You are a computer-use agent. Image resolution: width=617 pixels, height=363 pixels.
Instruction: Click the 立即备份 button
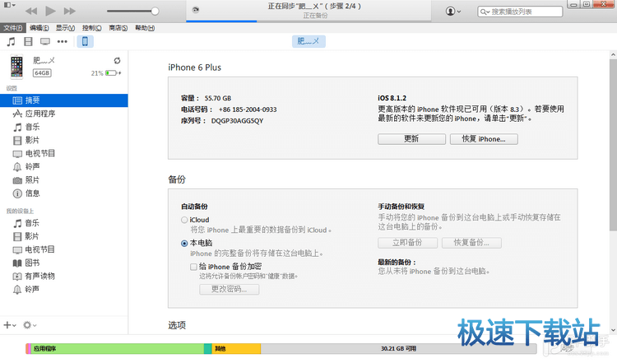407,243
